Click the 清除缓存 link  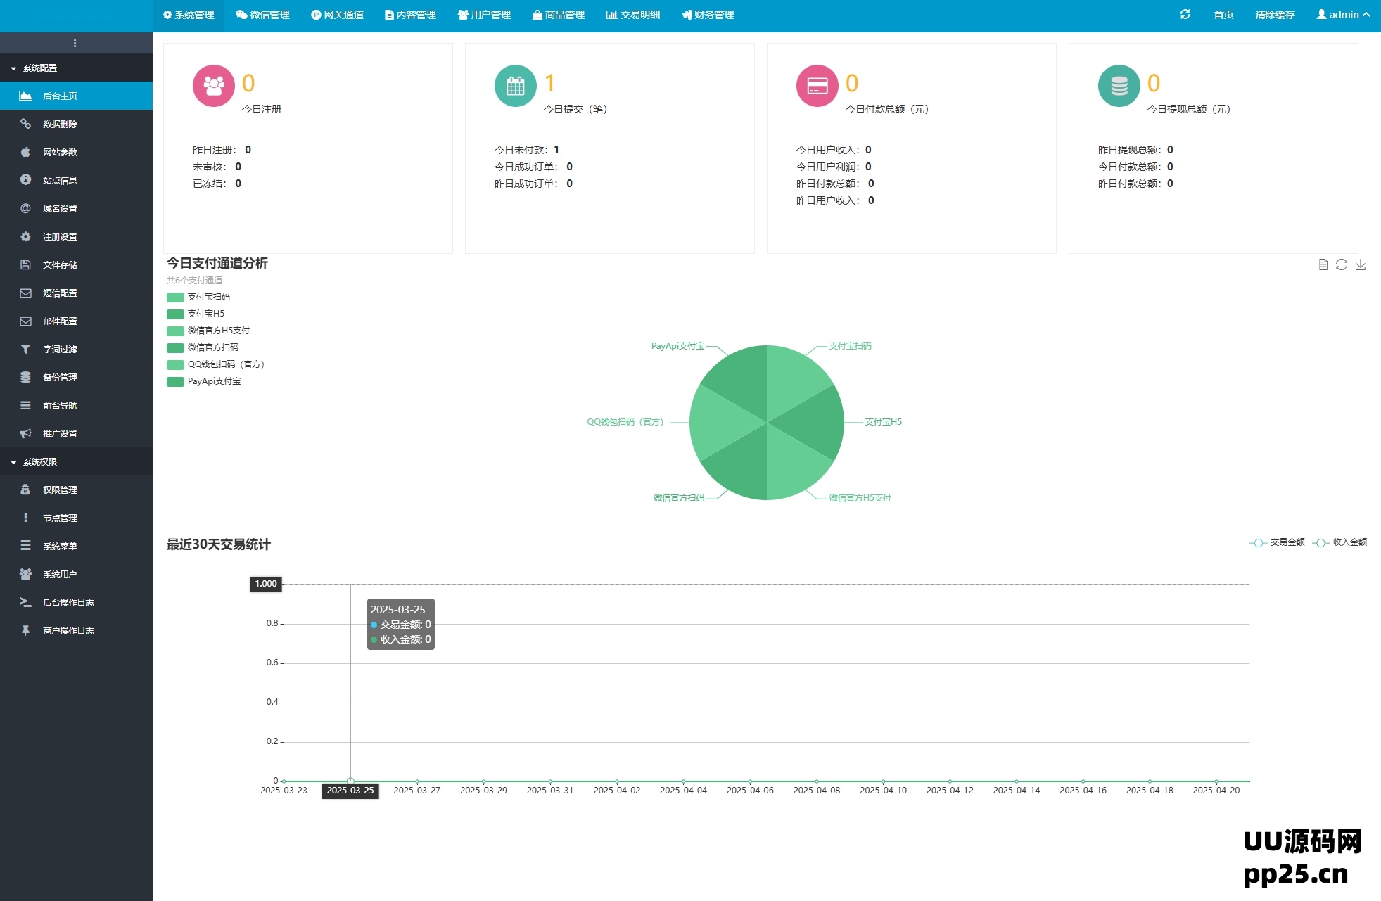coord(1275,15)
